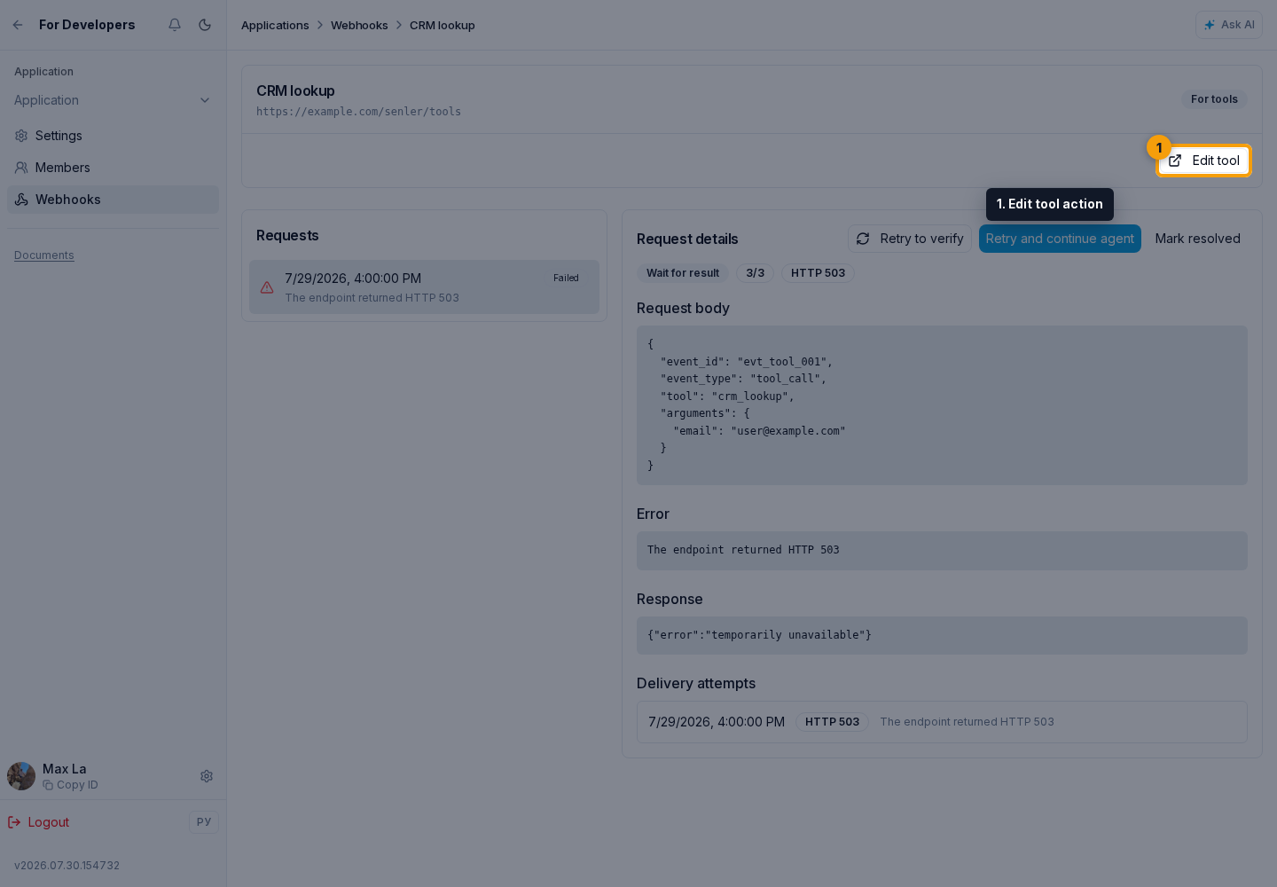
Task: Click the Max La user avatar
Action: (21, 776)
